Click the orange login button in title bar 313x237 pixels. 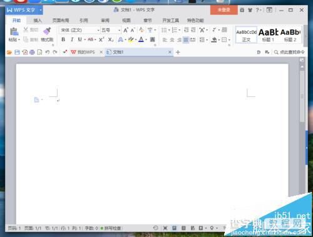[224, 10]
